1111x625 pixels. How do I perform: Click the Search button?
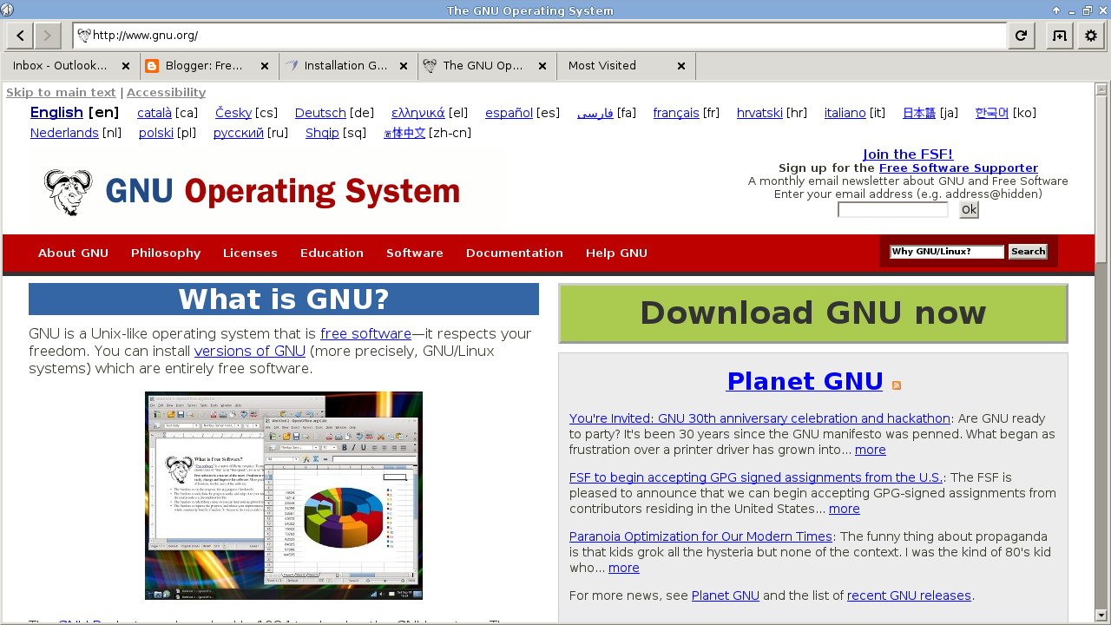click(1028, 252)
